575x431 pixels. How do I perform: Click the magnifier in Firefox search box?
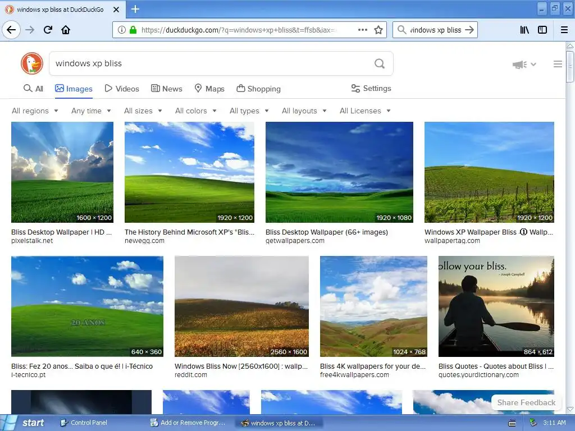[x=402, y=30]
